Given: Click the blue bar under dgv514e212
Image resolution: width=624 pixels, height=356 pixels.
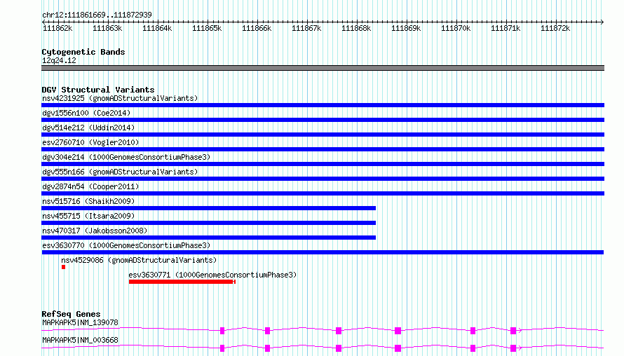Looking at the screenshot, I should click(x=323, y=135).
